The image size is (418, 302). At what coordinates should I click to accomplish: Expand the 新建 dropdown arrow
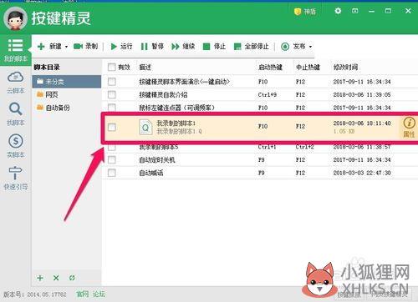[x=66, y=47]
